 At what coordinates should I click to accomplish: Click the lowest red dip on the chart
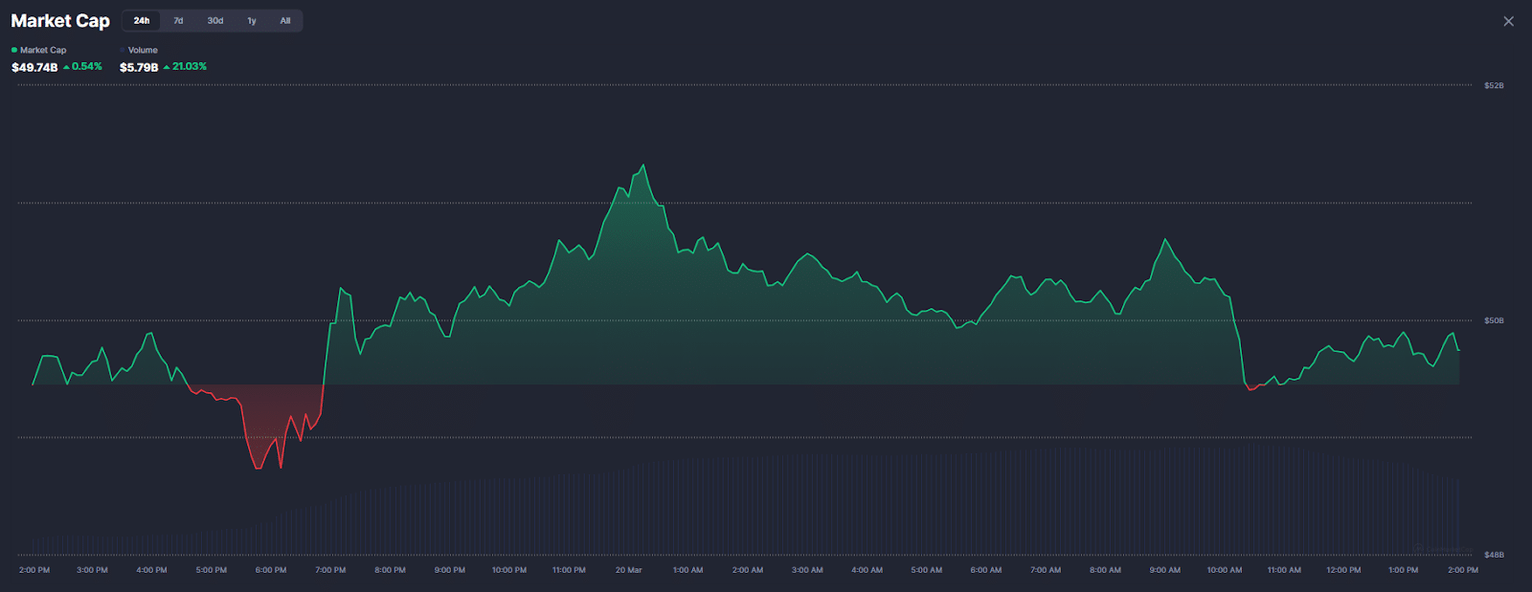coord(259,467)
